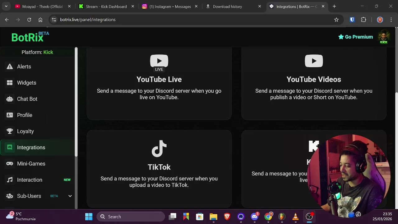View site information icon in address bar

(54, 20)
